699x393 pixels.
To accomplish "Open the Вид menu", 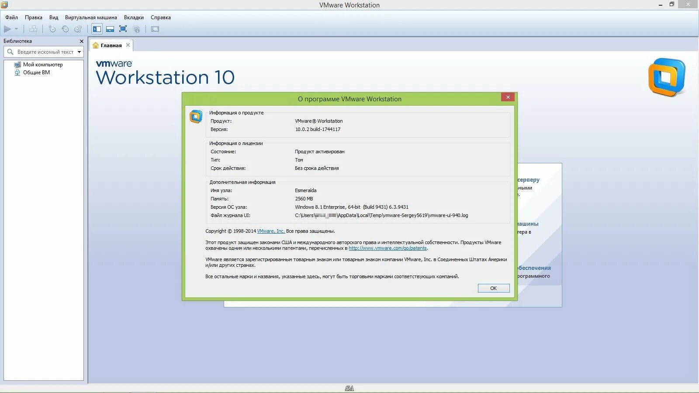I will pos(54,17).
